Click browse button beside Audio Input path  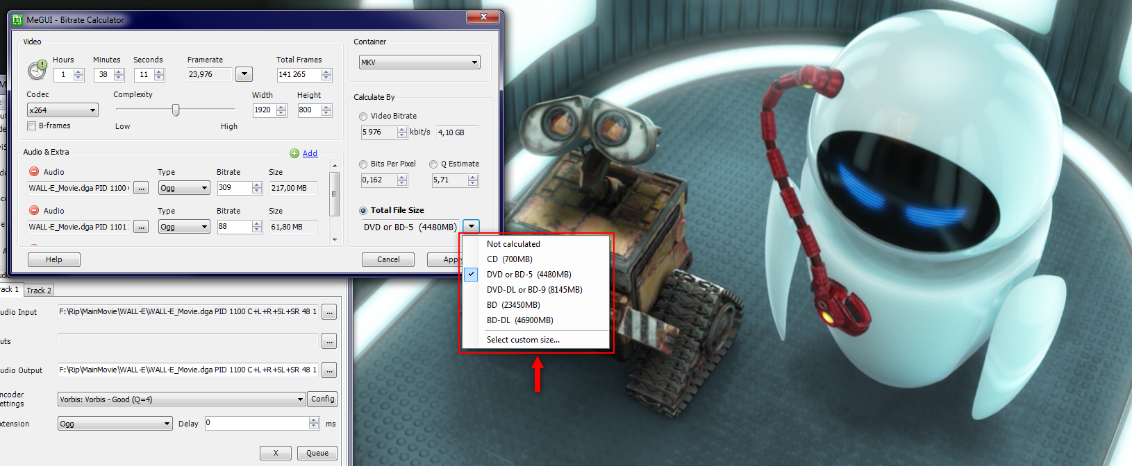(329, 312)
